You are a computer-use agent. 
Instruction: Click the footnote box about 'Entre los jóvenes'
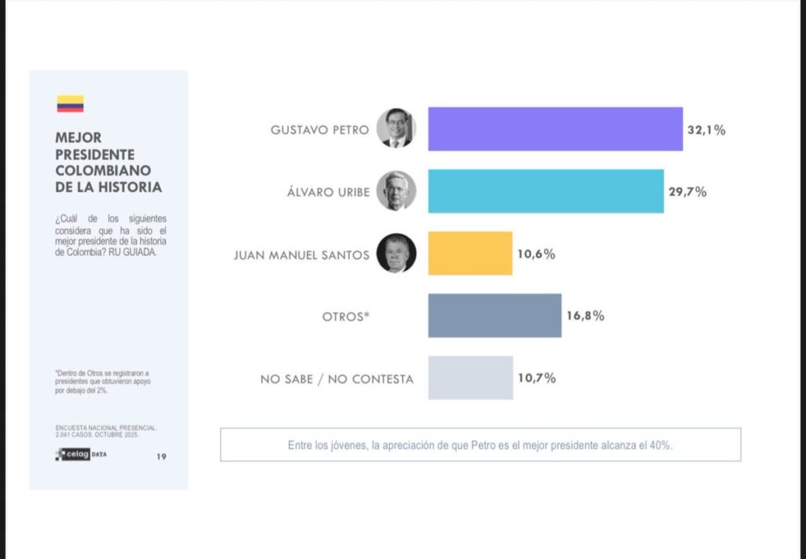coord(480,445)
